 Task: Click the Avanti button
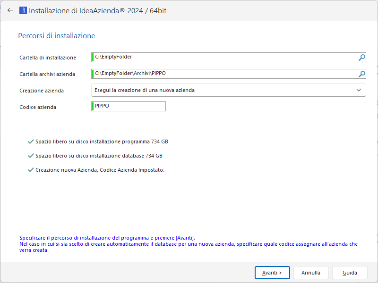(272, 273)
